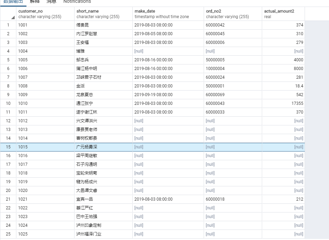This screenshot has height=240, width=329.
Task: Click the actual_amount2 column header
Action: pyautogui.click(x=283, y=14)
